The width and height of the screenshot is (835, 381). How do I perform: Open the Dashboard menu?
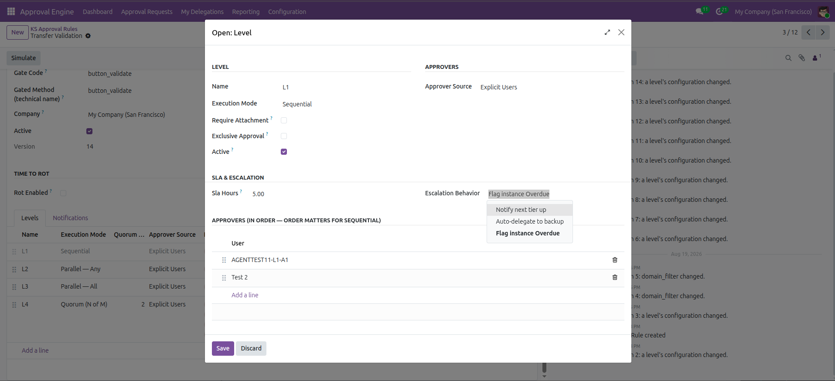tap(98, 12)
